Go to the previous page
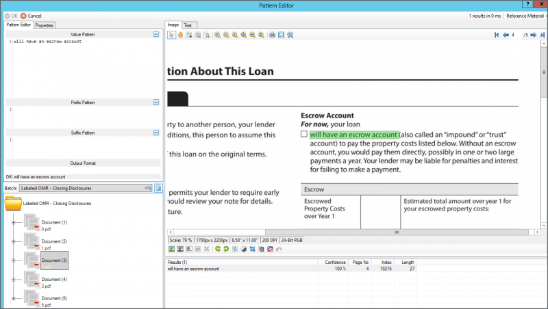548x309 pixels. pyautogui.click(x=506, y=35)
